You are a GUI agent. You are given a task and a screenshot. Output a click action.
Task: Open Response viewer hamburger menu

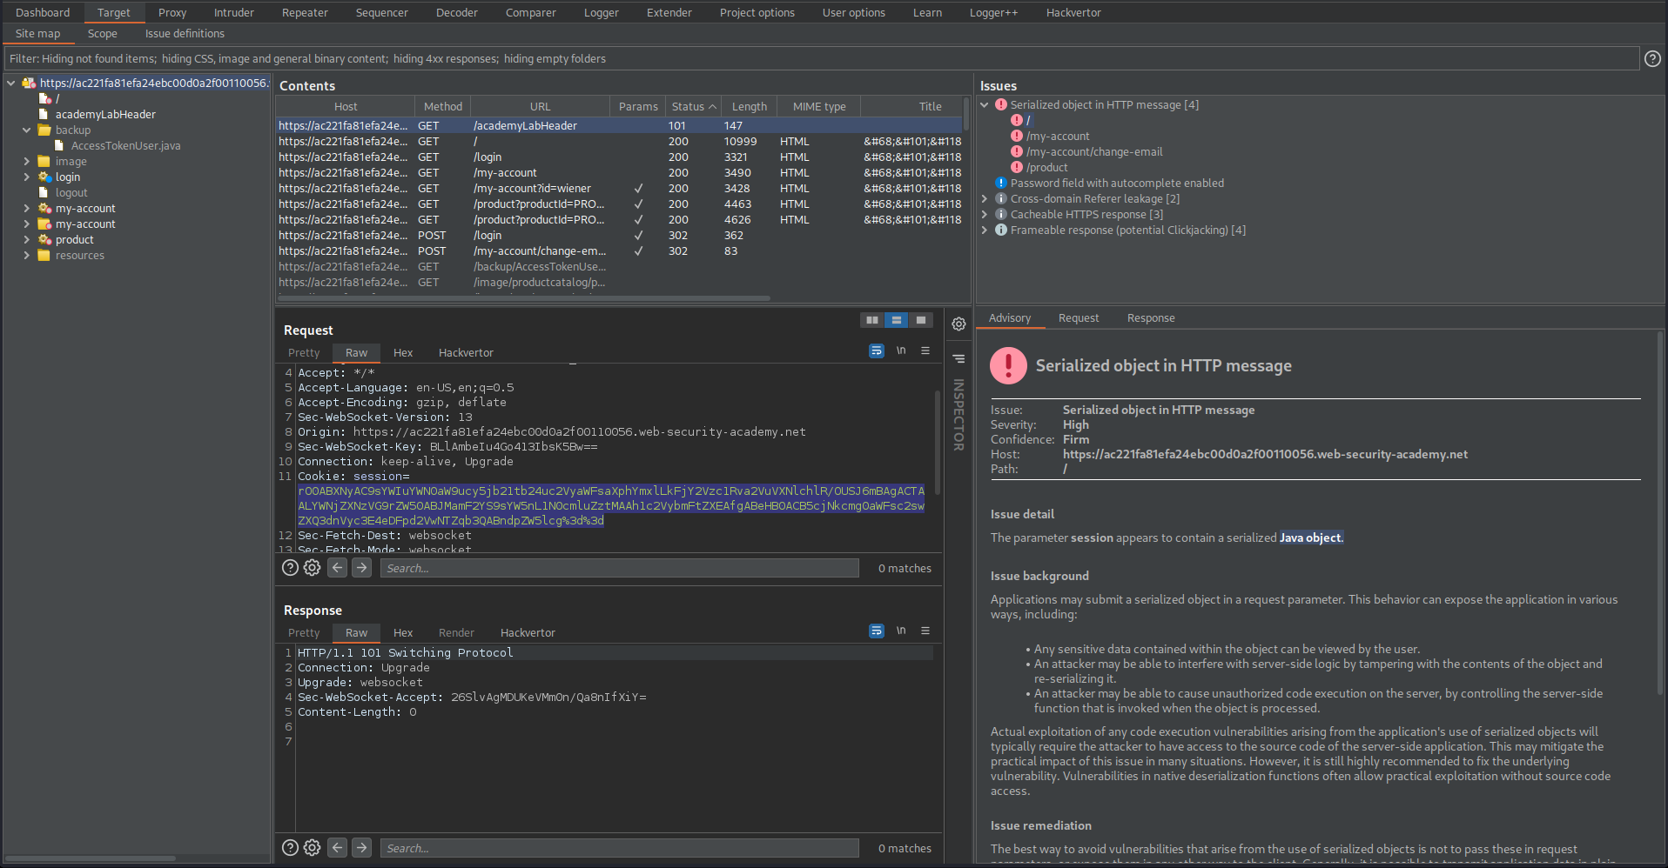[925, 631]
